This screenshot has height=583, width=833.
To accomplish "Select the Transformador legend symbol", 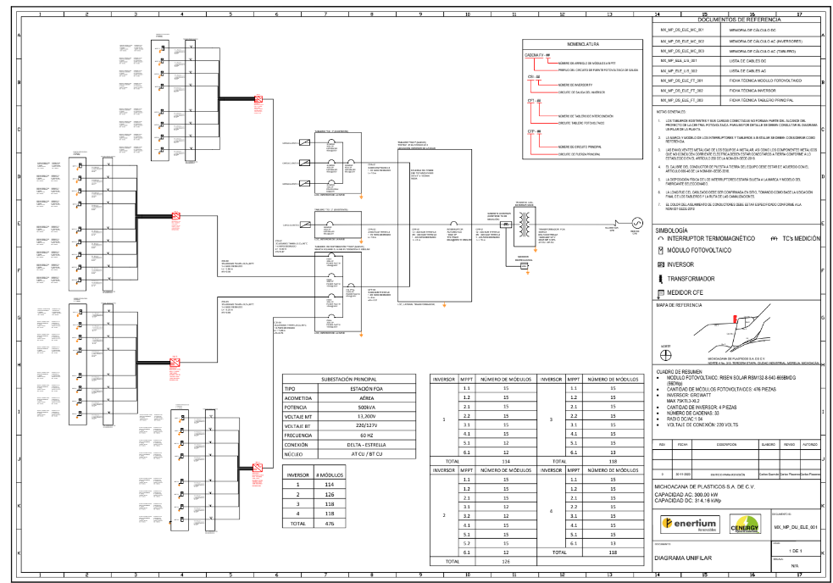I will coord(662,279).
